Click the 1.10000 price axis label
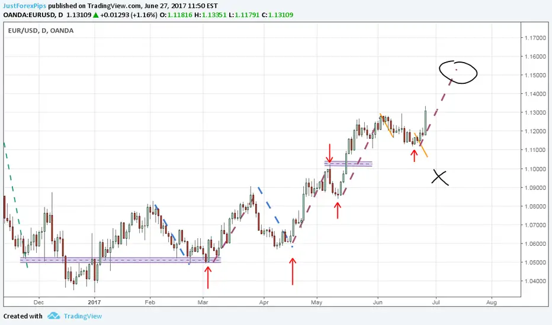The height and width of the screenshot is (325, 552). 535,168
